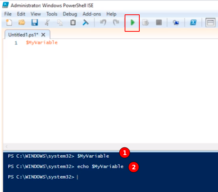Viewport: 218px width, 192px height.
Task: Copy the selection with the Copy icon
Action: (x=60, y=23)
